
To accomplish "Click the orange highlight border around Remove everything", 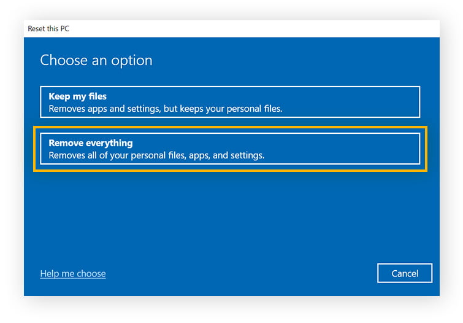I will pos(230,128).
